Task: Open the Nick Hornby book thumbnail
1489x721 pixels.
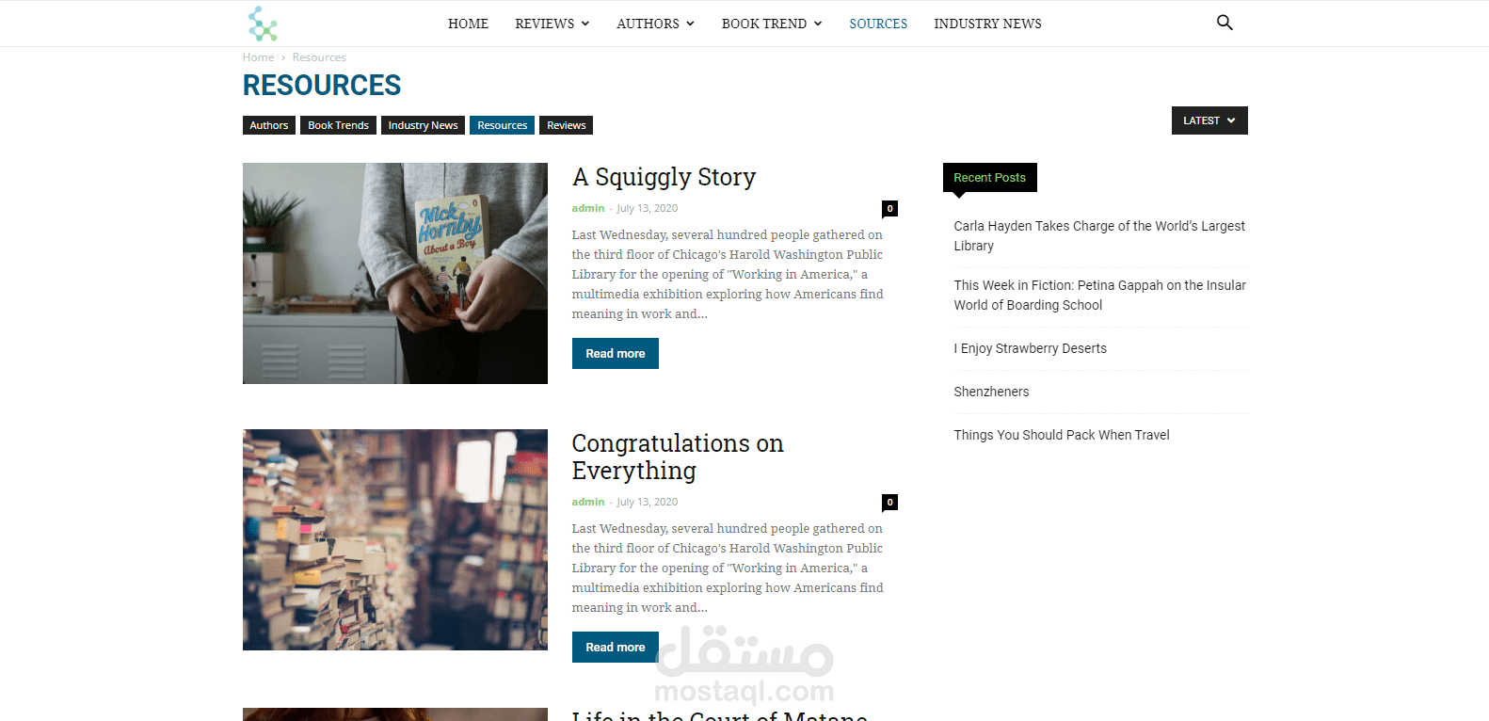Action: pos(395,273)
